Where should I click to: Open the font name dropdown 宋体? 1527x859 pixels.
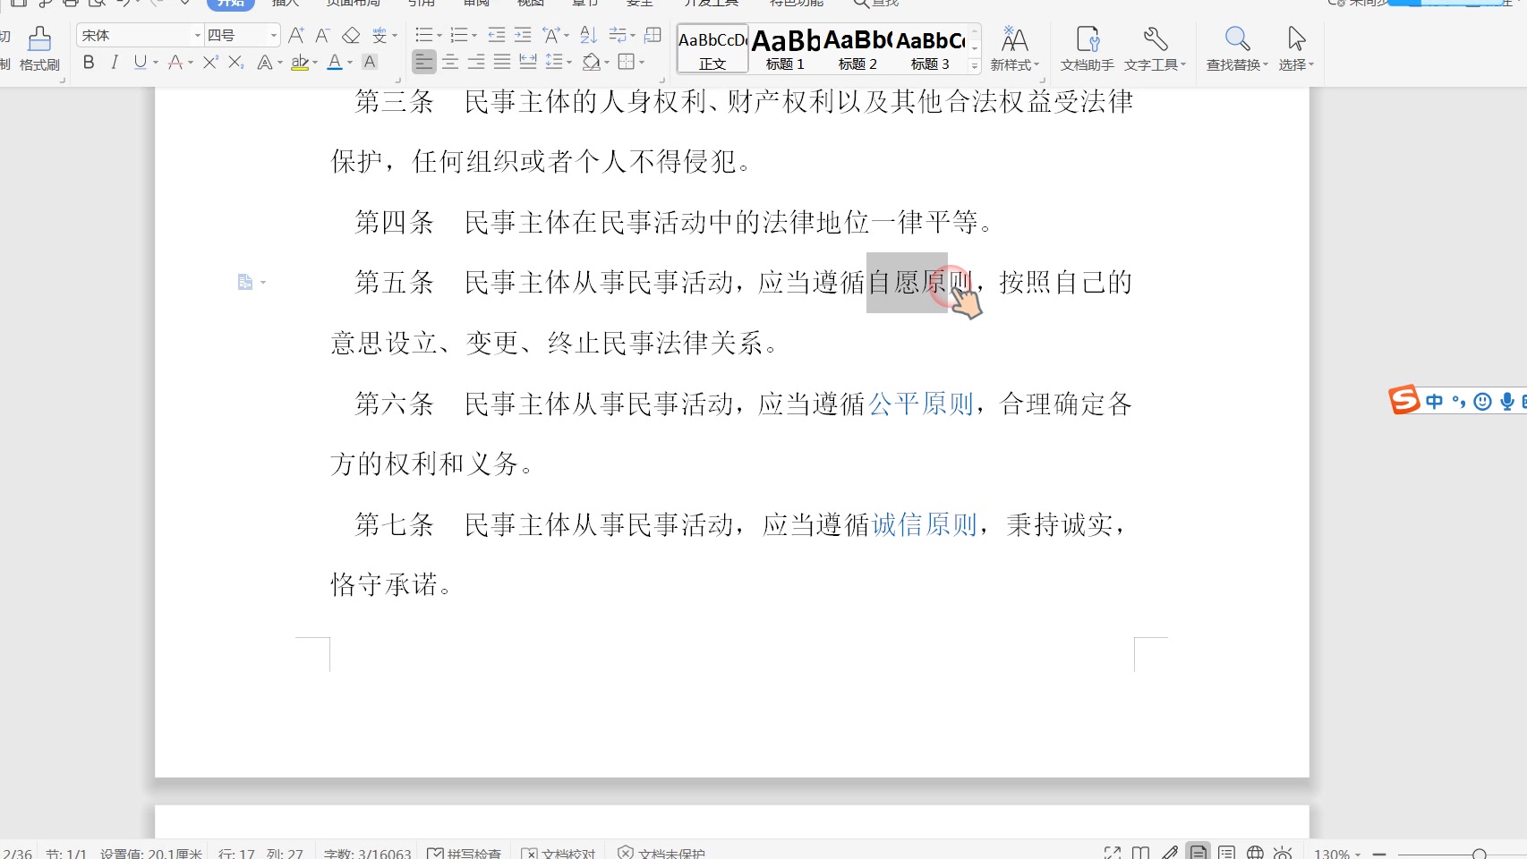(198, 35)
